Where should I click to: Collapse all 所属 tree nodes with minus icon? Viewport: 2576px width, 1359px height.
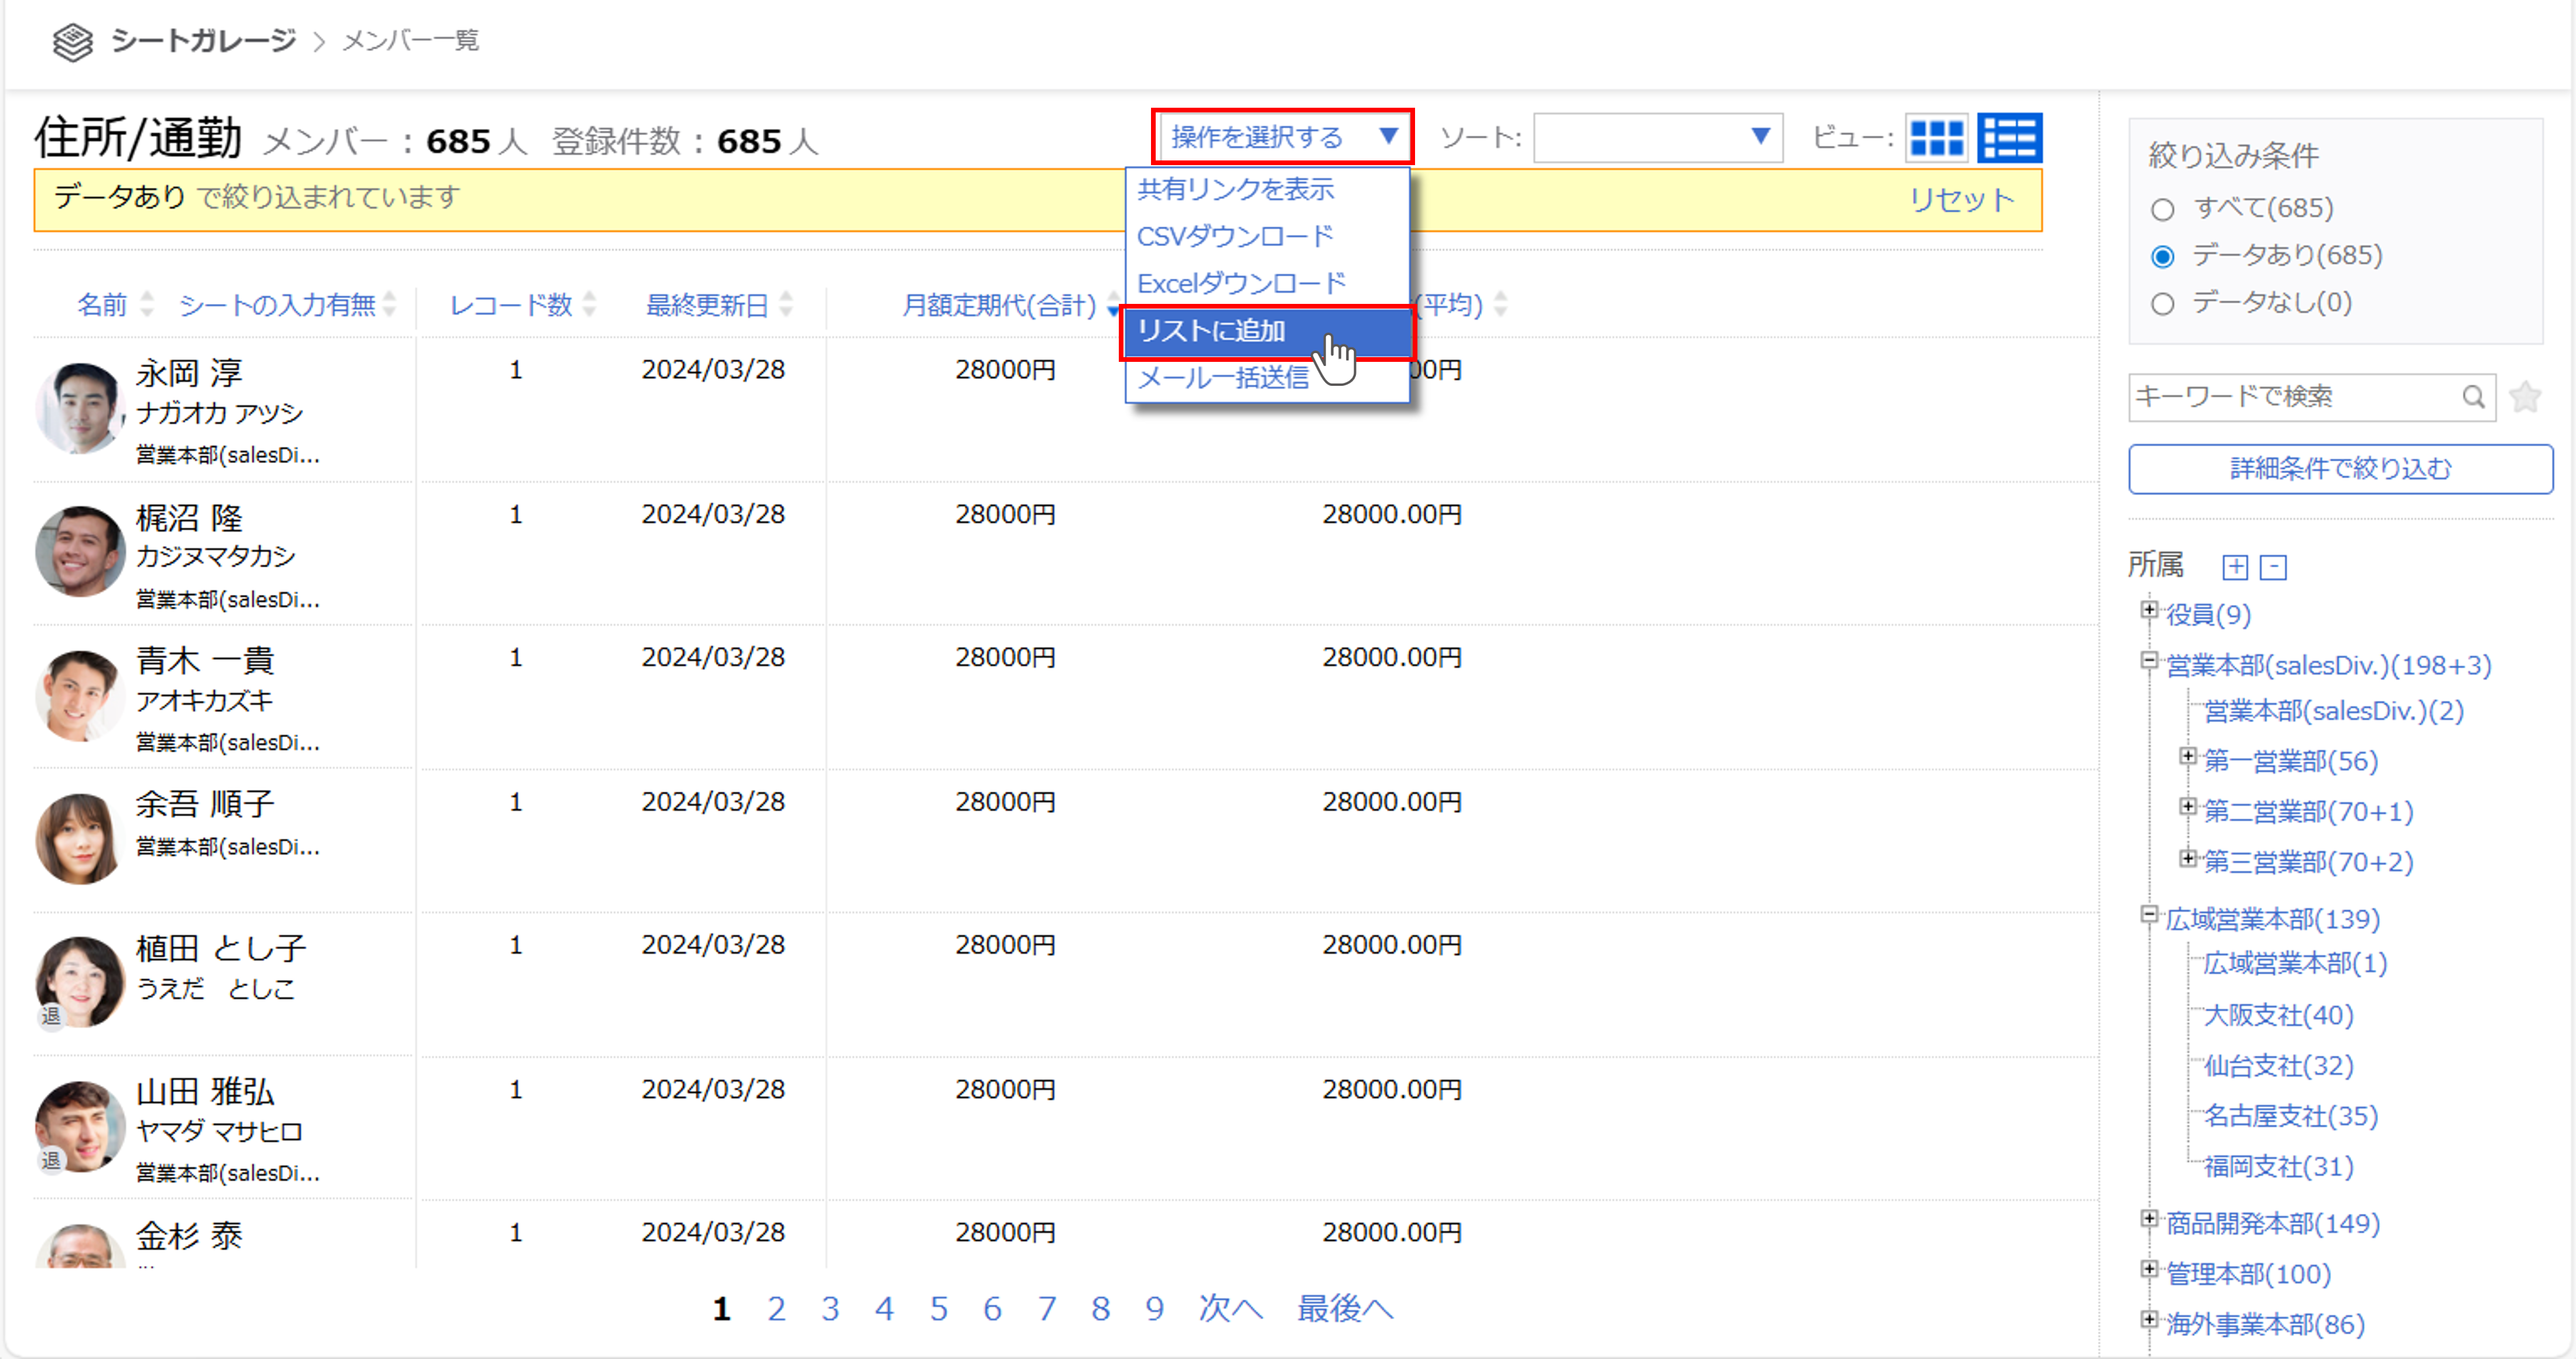click(2273, 568)
